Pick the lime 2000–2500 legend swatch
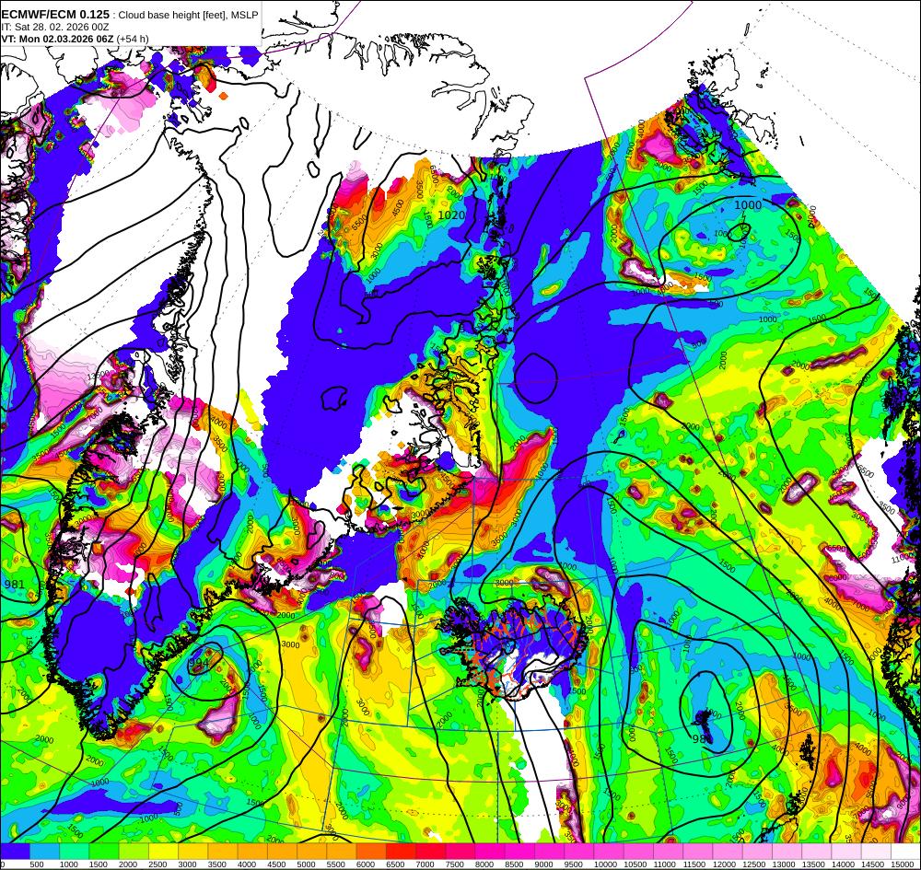Screen dimensions: 921x870 click(134, 852)
